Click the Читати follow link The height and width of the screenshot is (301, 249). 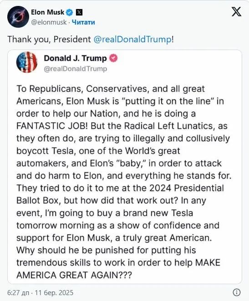(83, 22)
